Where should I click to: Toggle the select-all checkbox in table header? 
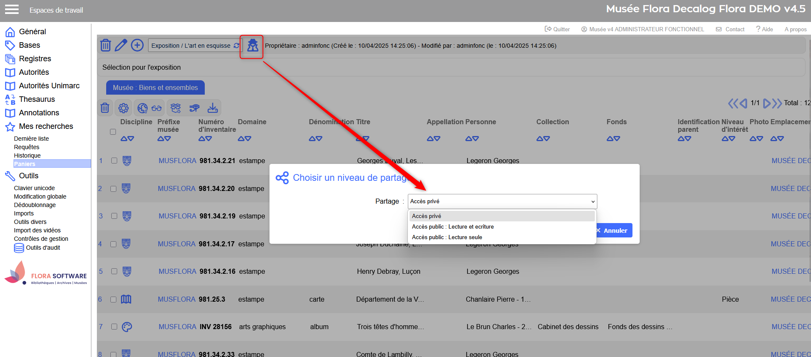coord(113,132)
